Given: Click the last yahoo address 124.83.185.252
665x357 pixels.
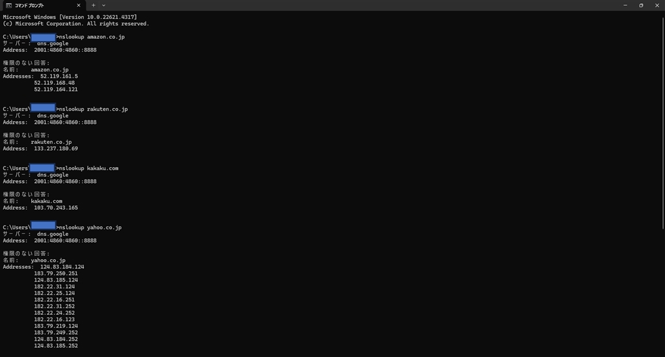Looking at the screenshot, I should [56, 346].
